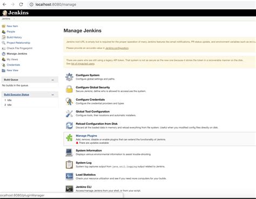The width and height of the screenshot is (256, 199).
Task: Click the Check File Fingerprint icon
Action: pyautogui.click(x=4, y=48)
